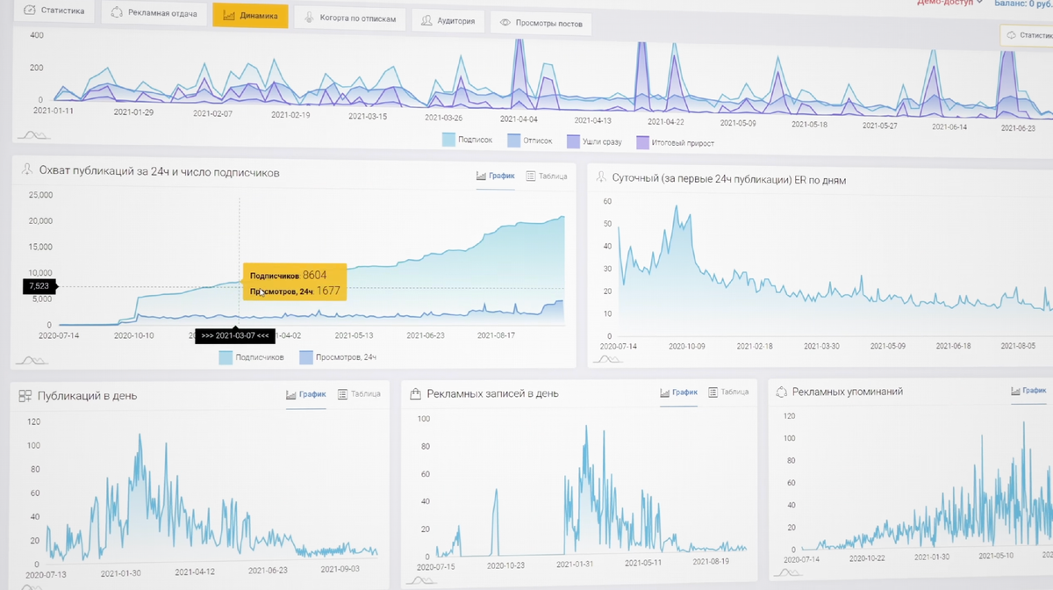Open the Когорта по отпискам tab
The height and width of the screenshot is (590, 1053).
(x=349, y=18)
